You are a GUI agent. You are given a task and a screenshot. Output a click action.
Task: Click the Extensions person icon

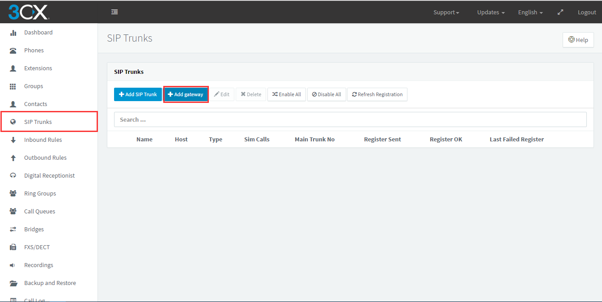click(x=13, y=68)
